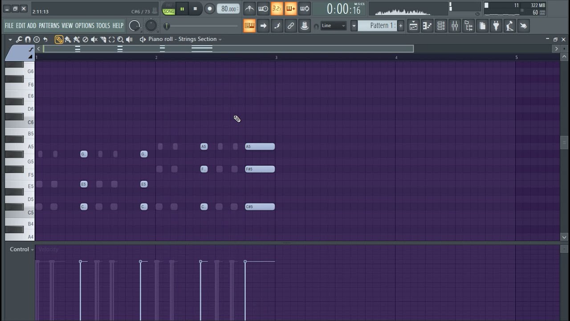This screenshot has width=570, height=321.
Task: Pause playback
Action: [182, 9]
